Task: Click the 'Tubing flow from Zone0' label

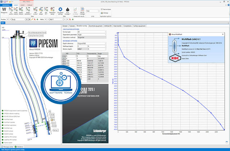Action: pyautogui.click(x=36, y=36)
